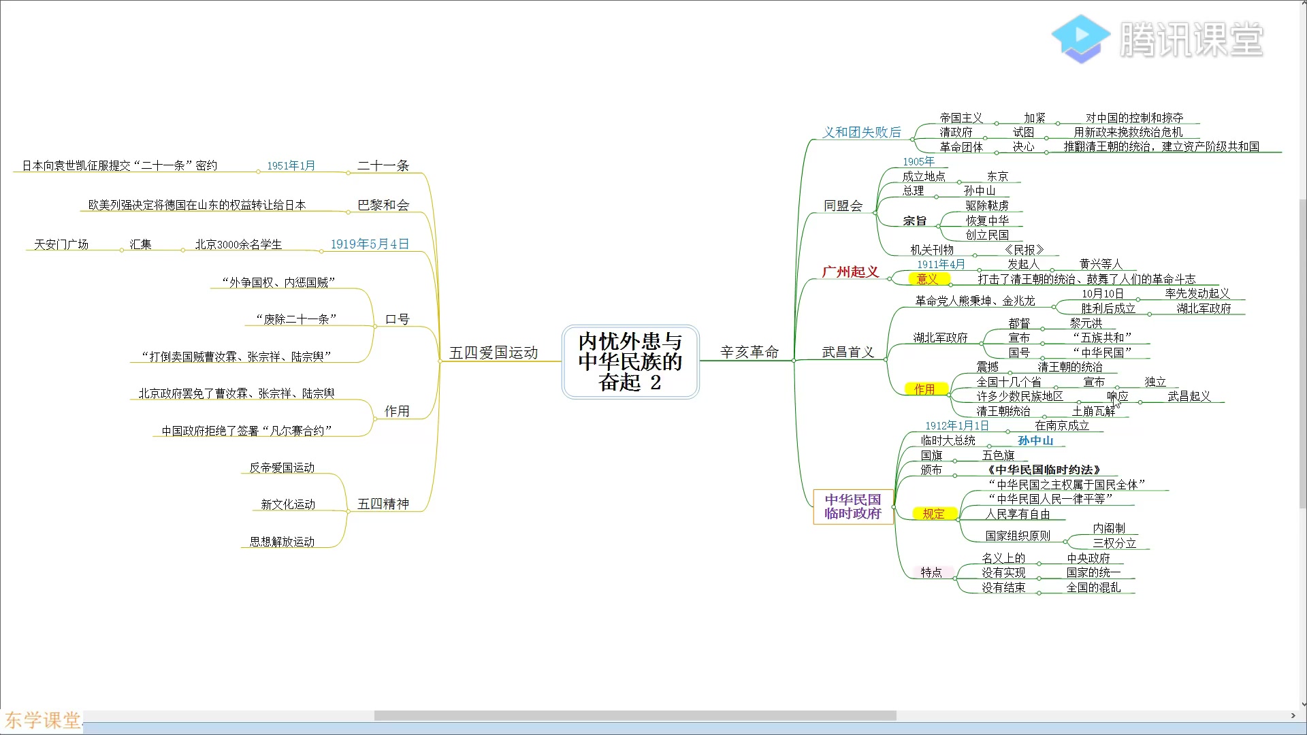
Task: Select the central topic 内忧外患与中华民族的奋起 2
Action: tap(630, 361)
